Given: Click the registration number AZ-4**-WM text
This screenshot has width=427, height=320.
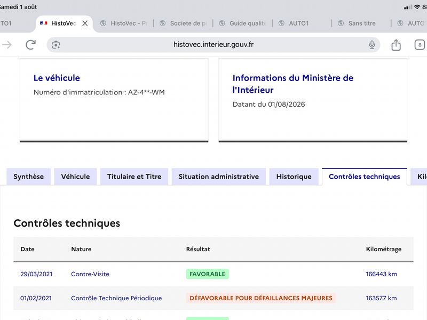Looking at the screenshot, I should tap(146, 92).
